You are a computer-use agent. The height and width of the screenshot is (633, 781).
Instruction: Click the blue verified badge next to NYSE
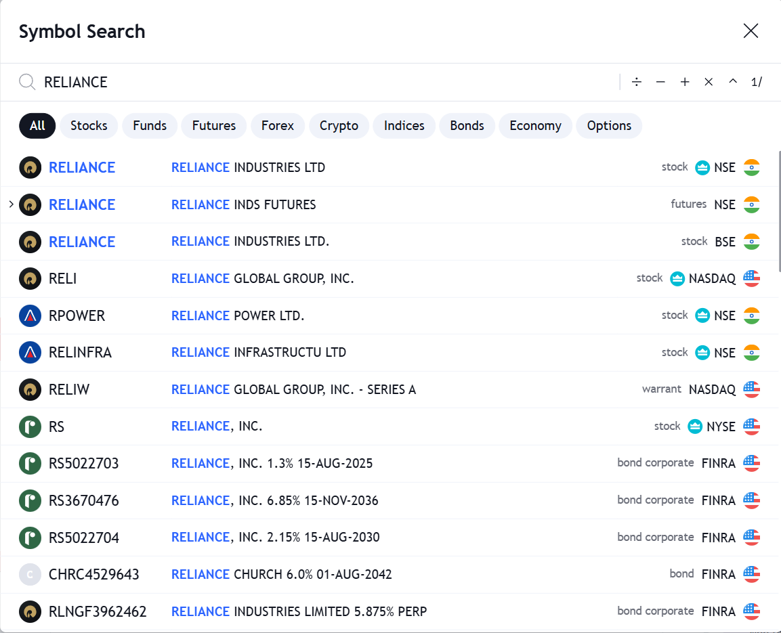click(695, 427)
